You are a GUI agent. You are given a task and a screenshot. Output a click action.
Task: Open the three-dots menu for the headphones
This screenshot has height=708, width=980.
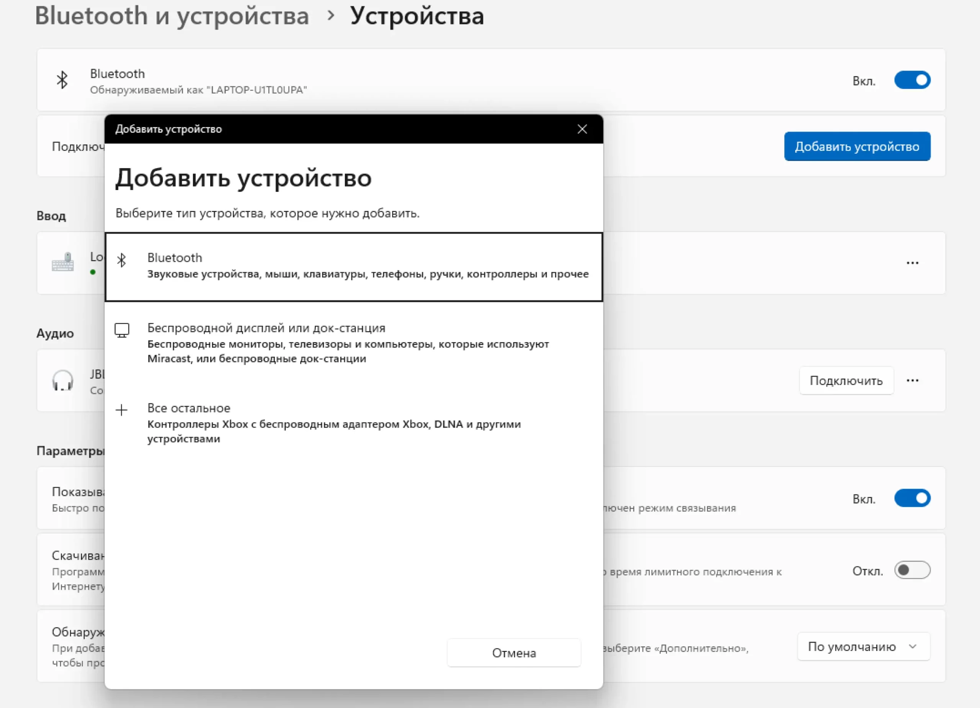pyautogui.click(x=912, y=380)
